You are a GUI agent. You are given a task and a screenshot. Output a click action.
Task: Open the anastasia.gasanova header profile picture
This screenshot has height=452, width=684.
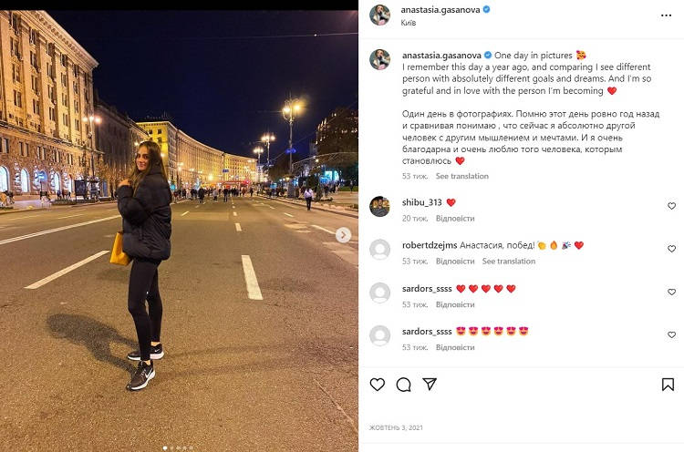pyautogui.click(x=380, y=15)
